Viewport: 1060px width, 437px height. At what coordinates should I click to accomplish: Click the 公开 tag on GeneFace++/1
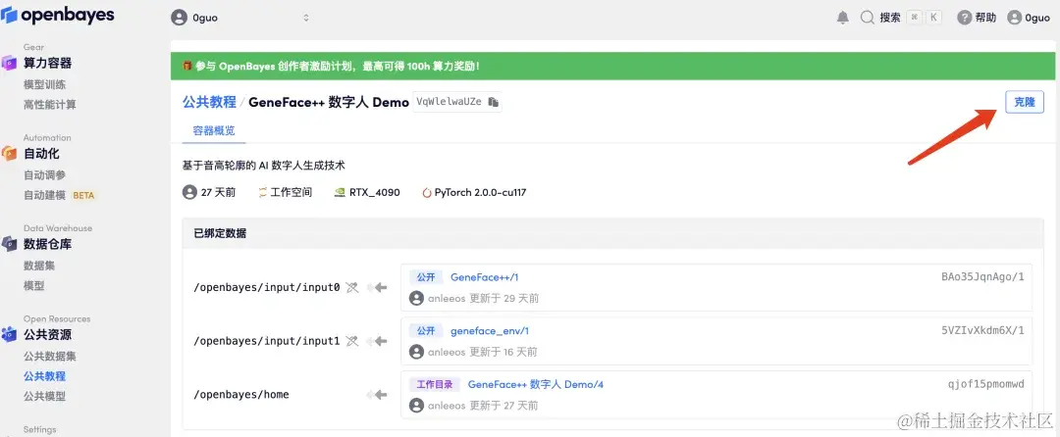pos(426,277)
